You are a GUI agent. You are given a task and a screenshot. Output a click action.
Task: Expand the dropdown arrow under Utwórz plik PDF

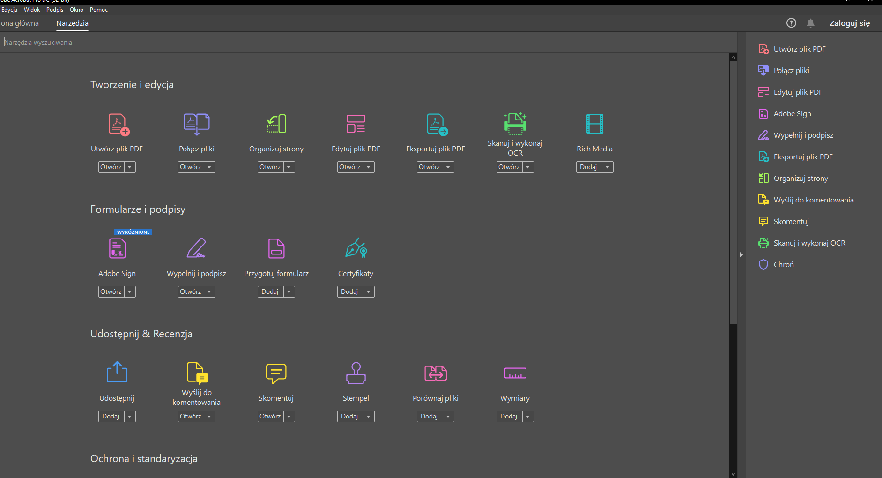pos(130,167)
